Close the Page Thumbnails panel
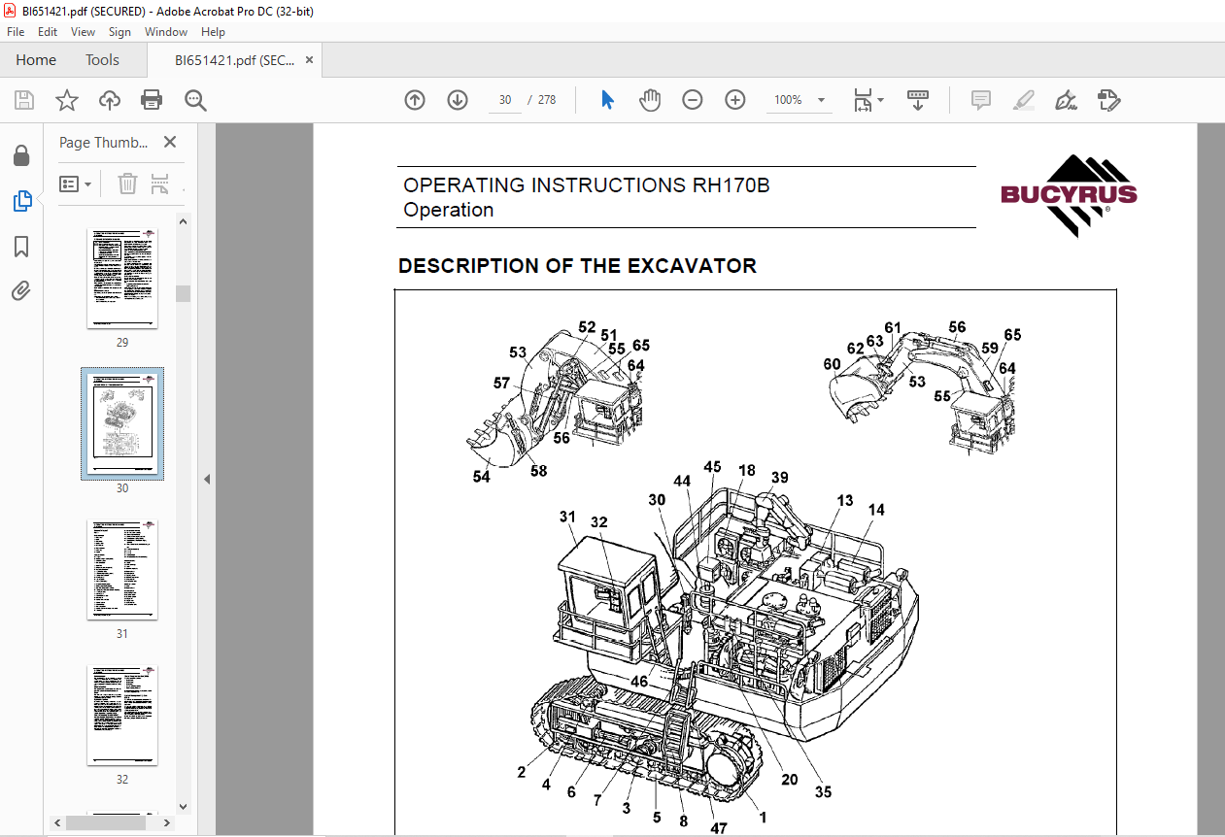Viewport: 1225px width, 837px height. point(170,142)
